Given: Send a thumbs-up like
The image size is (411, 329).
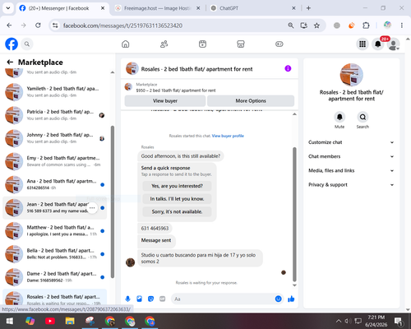Looking at the screenshot, I should click(291, 299).
